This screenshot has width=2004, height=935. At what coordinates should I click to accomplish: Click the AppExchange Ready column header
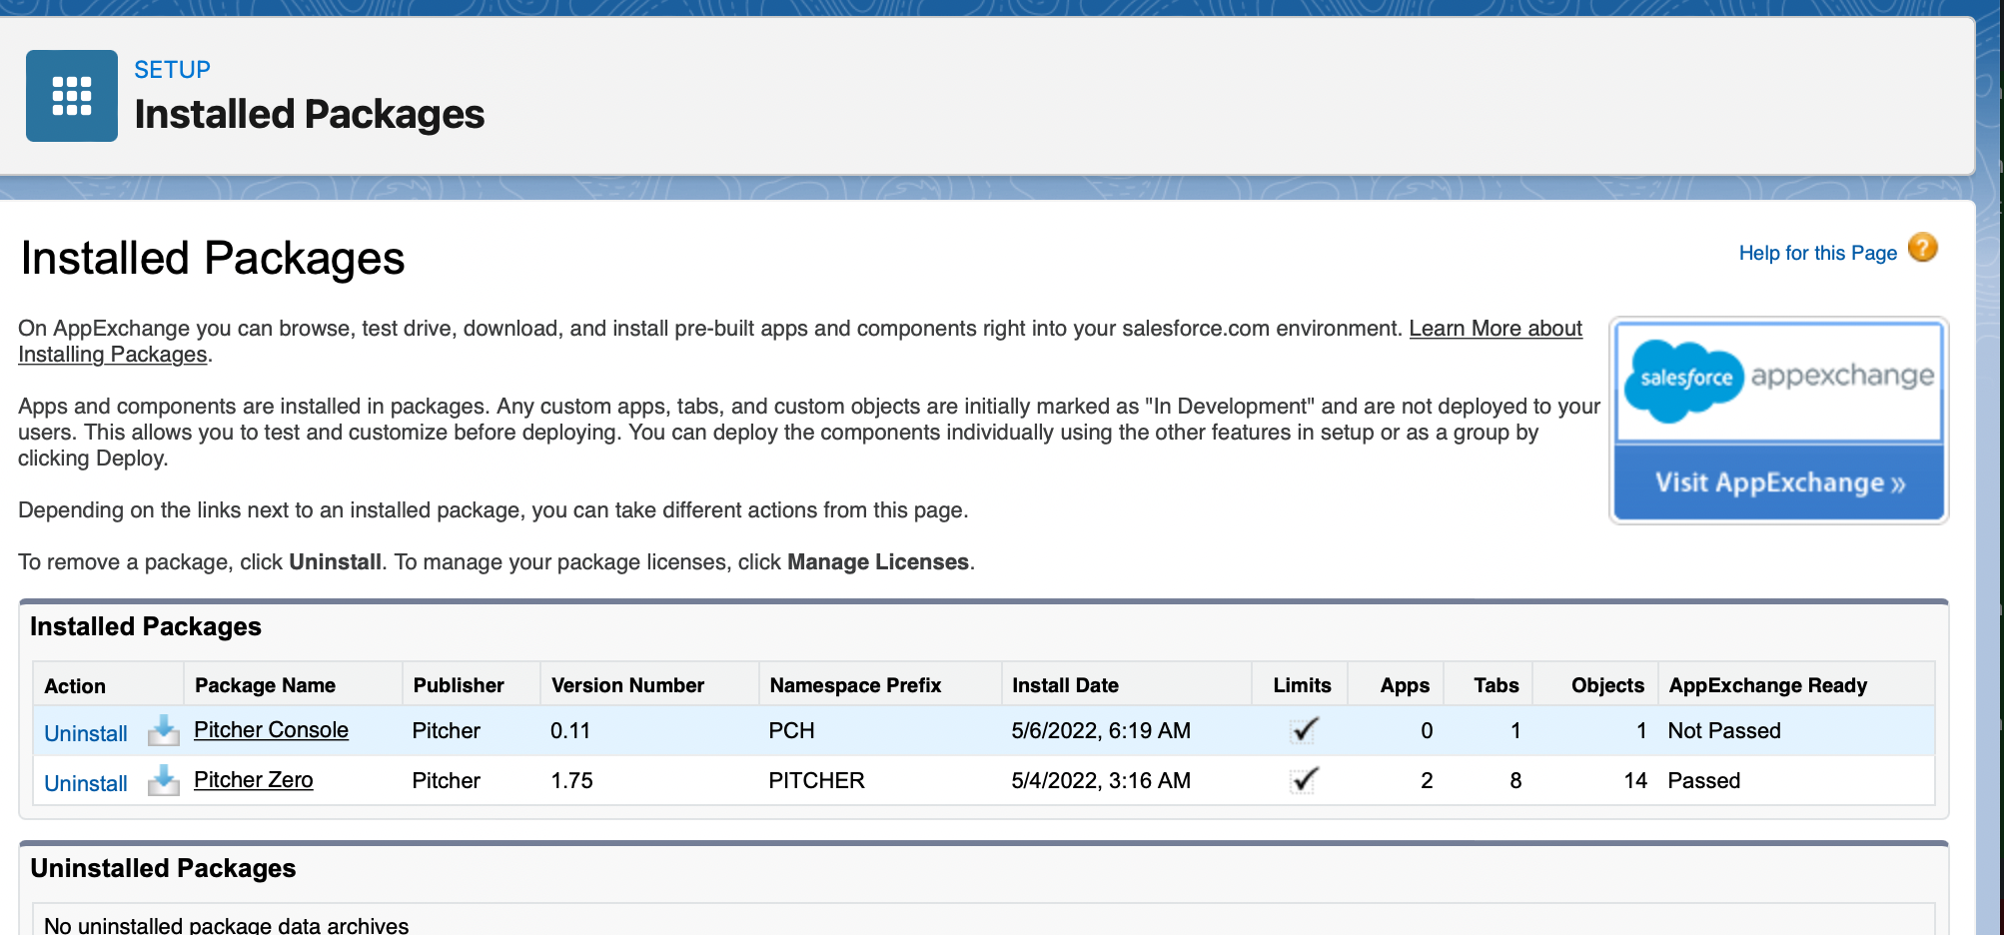click(x=1767, y=685)
